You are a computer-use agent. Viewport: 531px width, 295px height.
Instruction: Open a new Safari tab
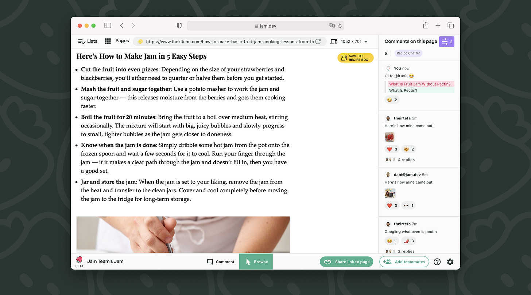point(438,25)
